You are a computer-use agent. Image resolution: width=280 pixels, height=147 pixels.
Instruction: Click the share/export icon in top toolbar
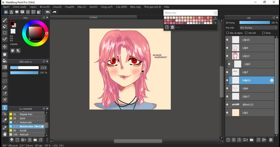pyautogui.click(x=11, y=12)
